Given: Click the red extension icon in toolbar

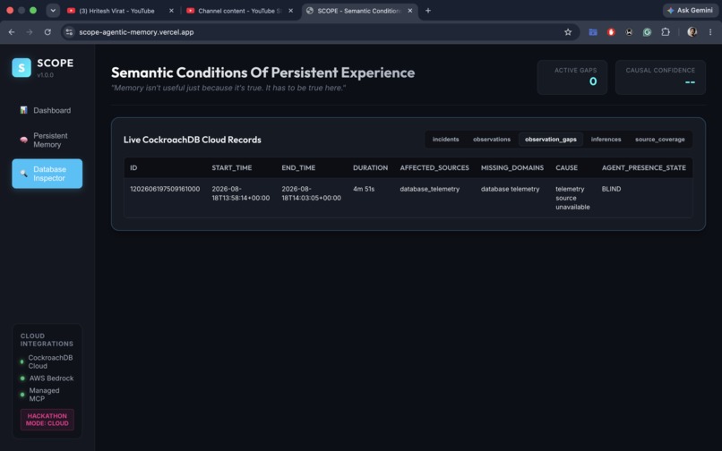Looking at the screenshot, I should (611, 32).
